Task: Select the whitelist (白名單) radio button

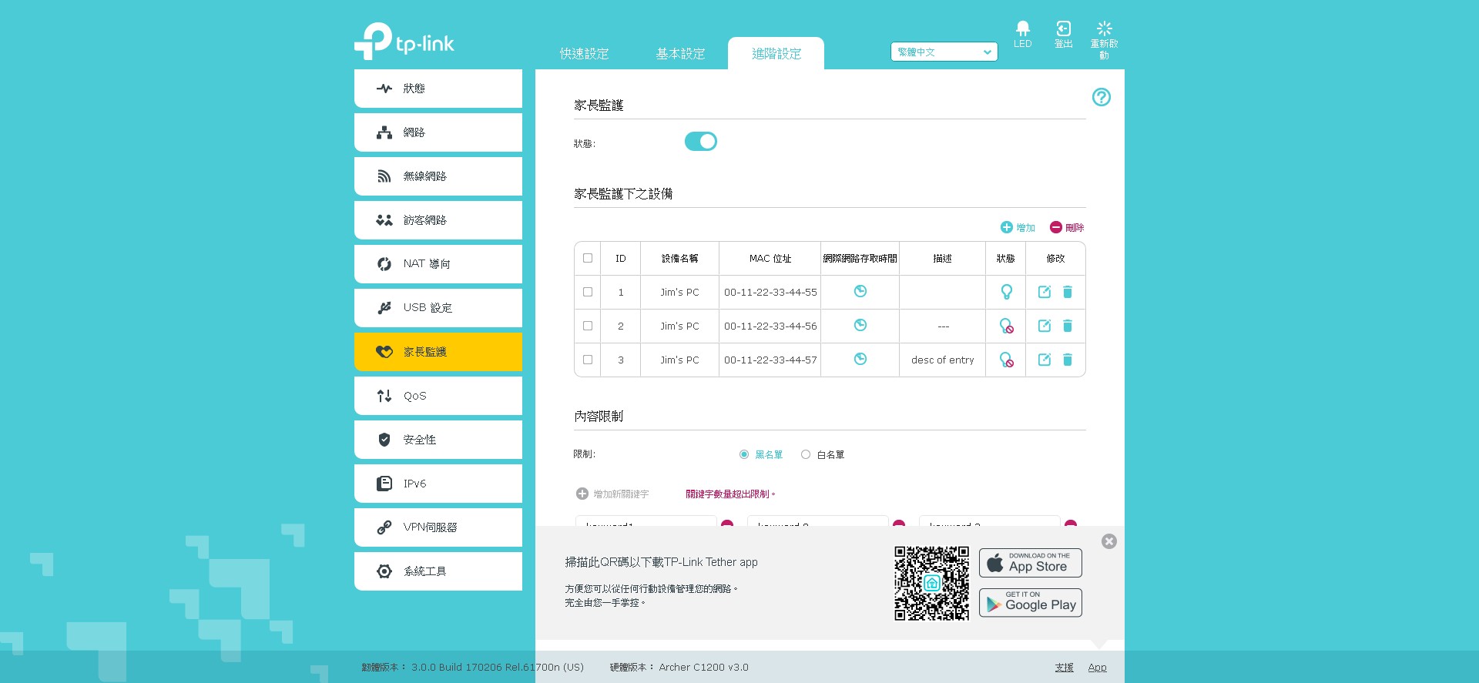Action: coord(806,454)
